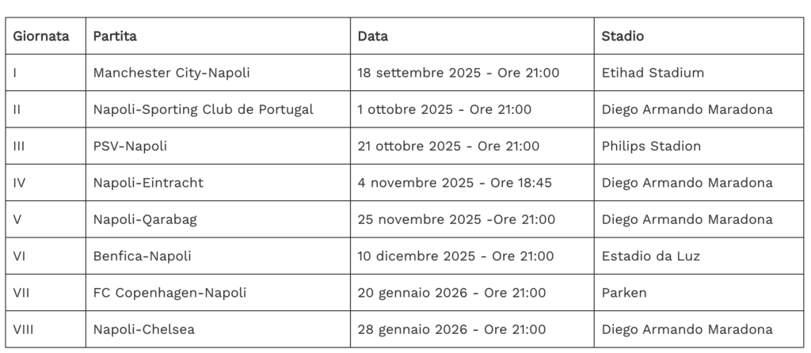The width and height of the screenshot is (811, 353).
Task: Click the 18 settembre 2025 date cell
Action: (459, 73)
